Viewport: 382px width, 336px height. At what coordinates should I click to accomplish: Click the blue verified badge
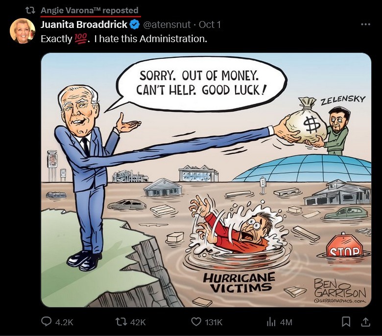(135, 24)
